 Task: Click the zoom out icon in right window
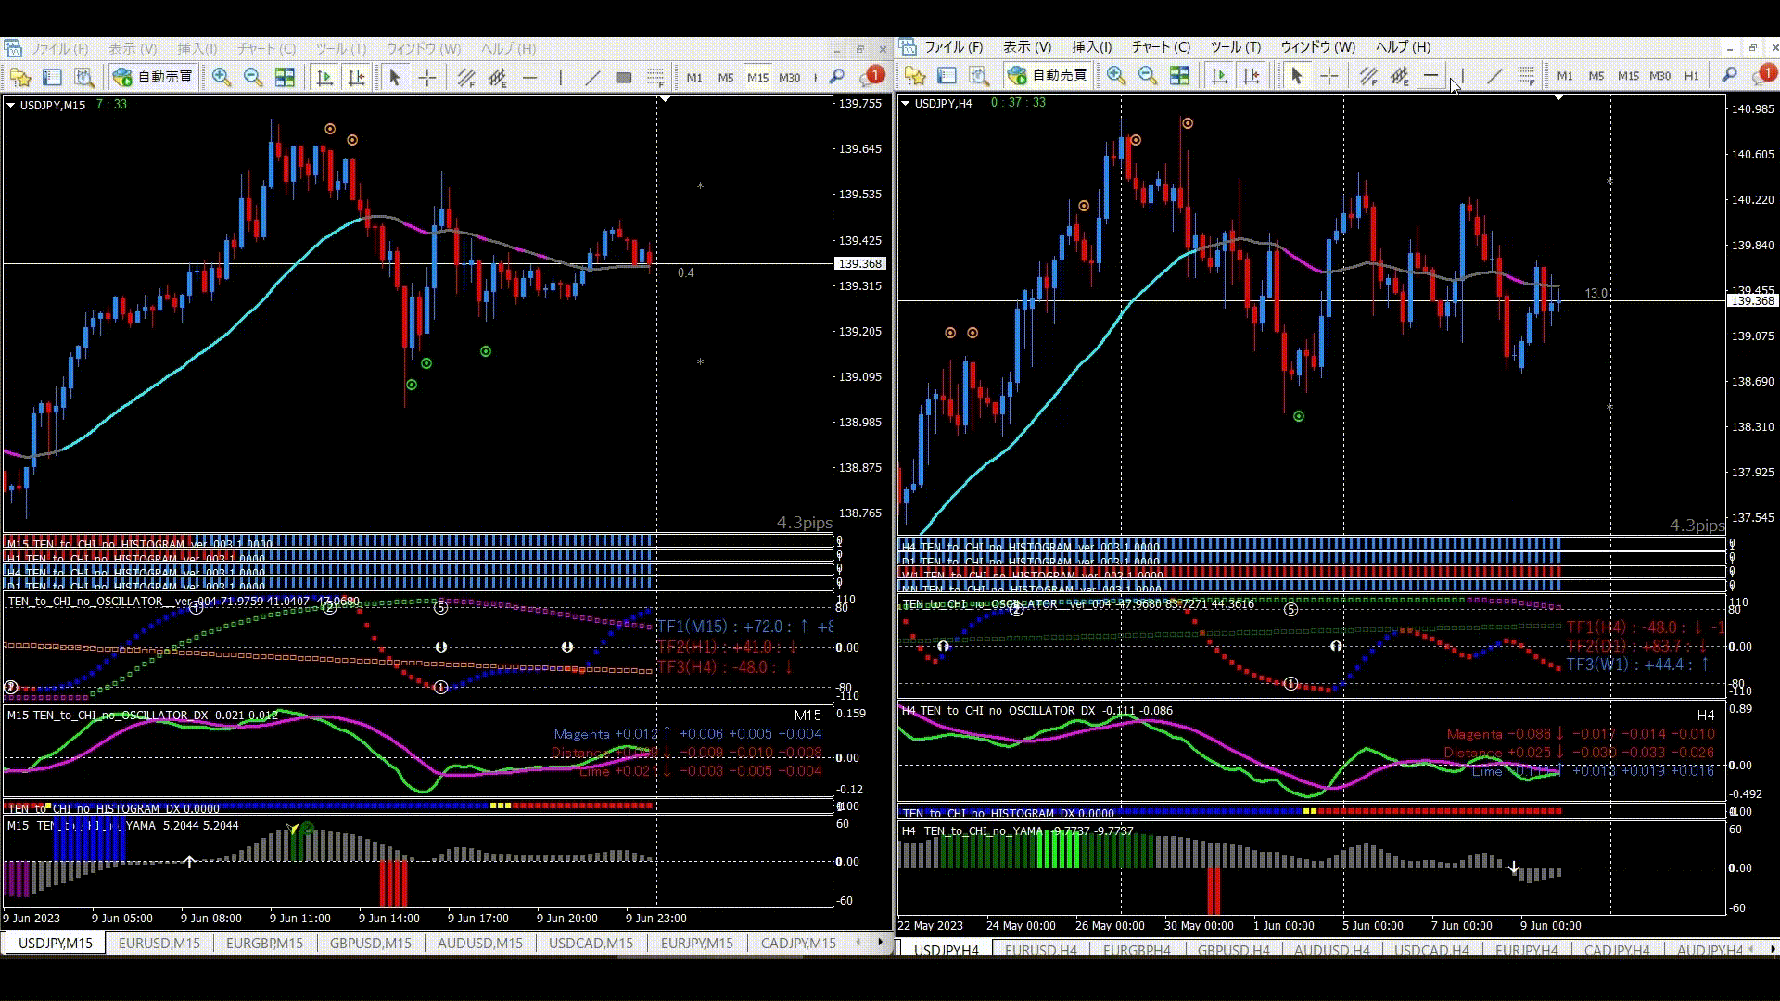pyautogui.click(x=1147, y=76)
